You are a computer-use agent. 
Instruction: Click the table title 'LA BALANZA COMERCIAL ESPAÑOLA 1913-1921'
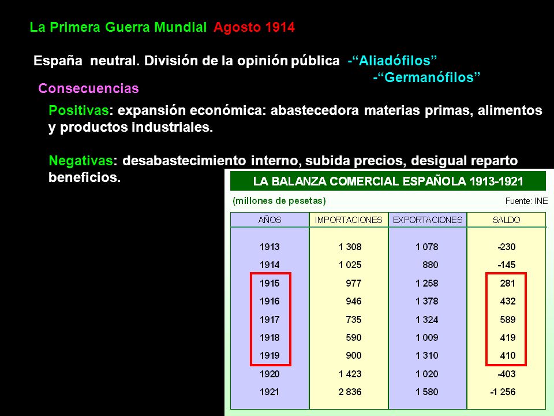tap(388, 181)
